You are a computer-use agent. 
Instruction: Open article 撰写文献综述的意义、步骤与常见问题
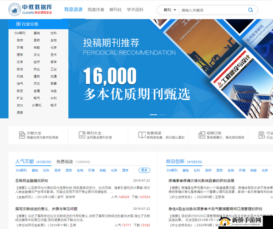(x=46, y=209)
